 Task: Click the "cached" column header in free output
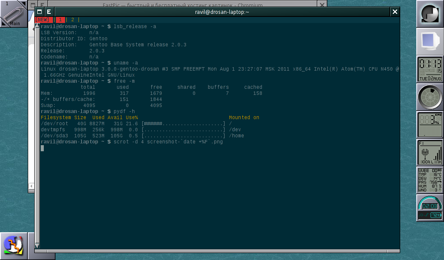253,88
